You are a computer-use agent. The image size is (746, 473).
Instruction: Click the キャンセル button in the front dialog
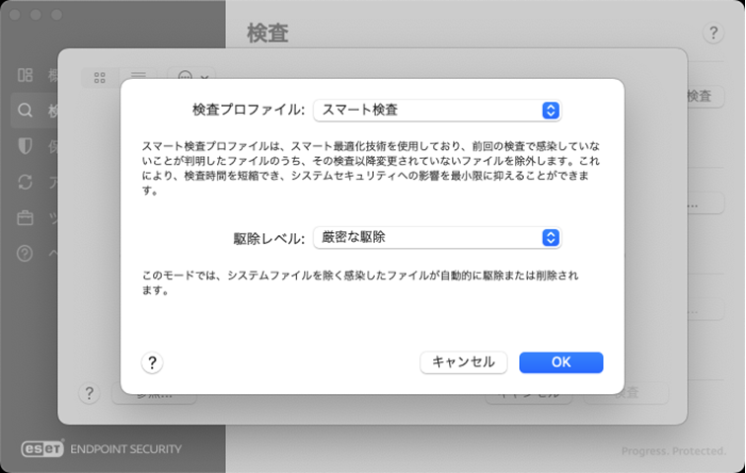(x=464, y=362)
